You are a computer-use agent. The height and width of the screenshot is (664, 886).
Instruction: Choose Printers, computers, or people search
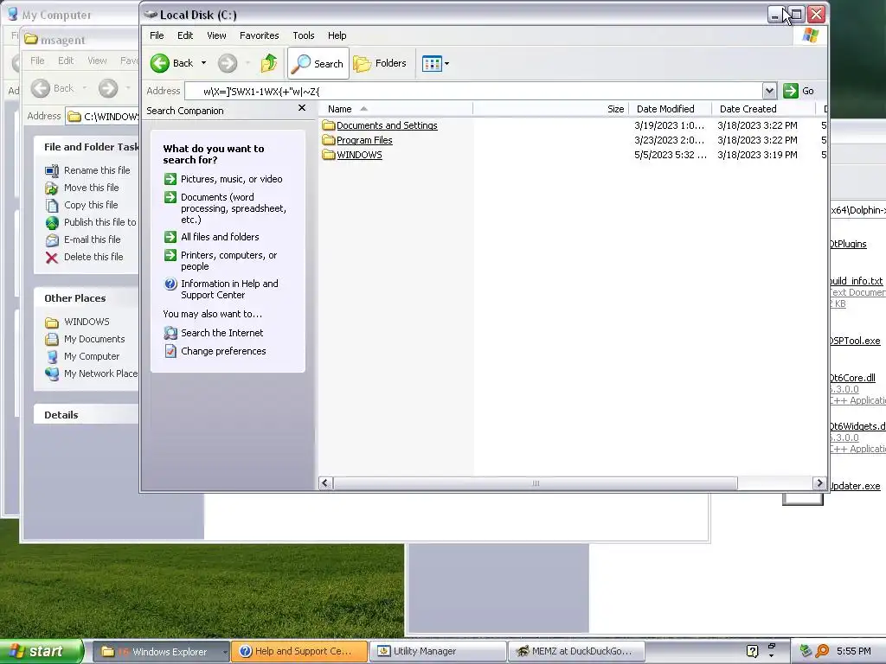228,261
